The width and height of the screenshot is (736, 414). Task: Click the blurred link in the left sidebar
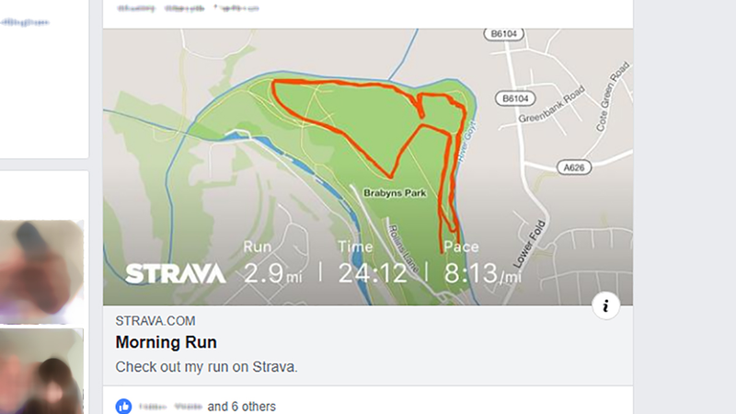pyautogui.click(x=25, y=22)
